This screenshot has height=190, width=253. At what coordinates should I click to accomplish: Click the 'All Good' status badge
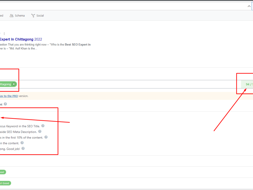tap(5, 183)
